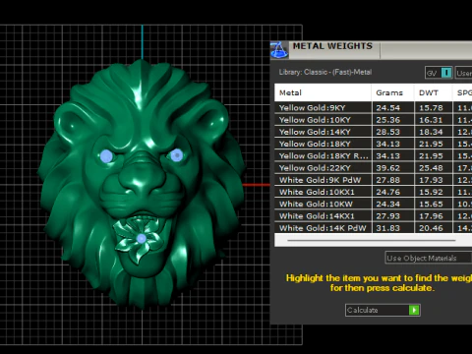Select the Yellow Gold:18KY row
This screenshot has width=472, height=354.
pyautogui.click(x=373, y=144)
